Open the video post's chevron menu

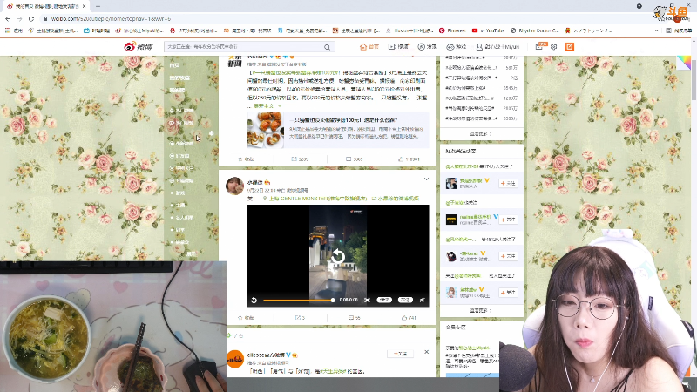pos(426,179)
